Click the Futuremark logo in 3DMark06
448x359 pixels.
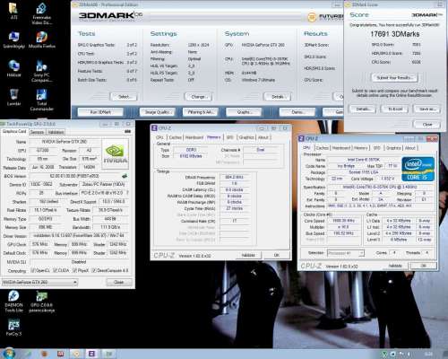click(x=326, y=17)
